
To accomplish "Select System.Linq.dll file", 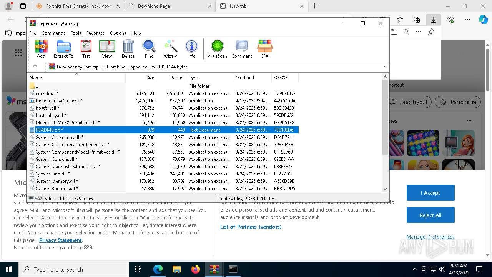I will click(163, 174).
